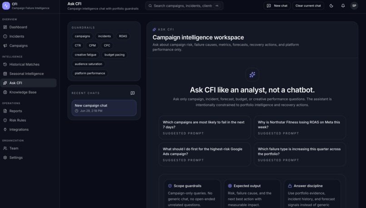Click the Answer discipline card title
366x208 pixels.
308,186
